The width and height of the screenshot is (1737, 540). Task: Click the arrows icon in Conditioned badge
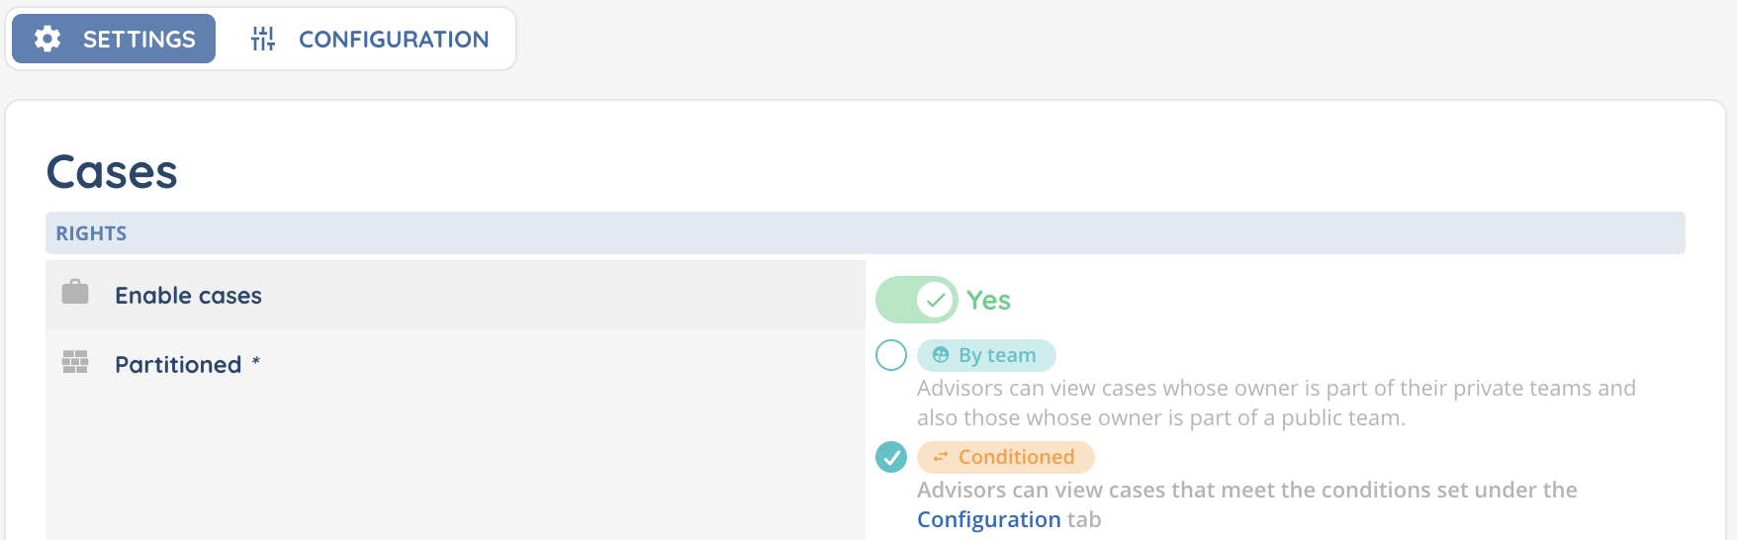[x=941, y=457]
